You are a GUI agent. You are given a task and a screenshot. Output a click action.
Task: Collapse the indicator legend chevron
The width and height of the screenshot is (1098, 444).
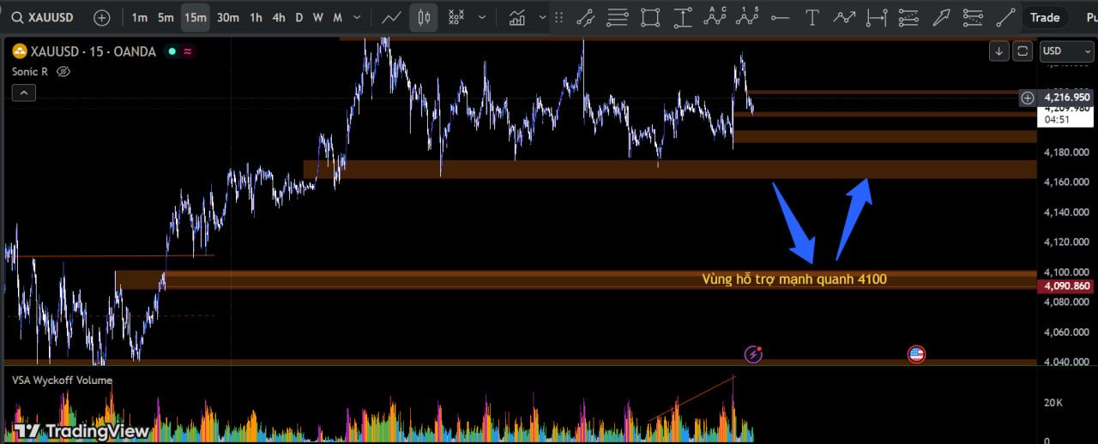click(23, 93)
